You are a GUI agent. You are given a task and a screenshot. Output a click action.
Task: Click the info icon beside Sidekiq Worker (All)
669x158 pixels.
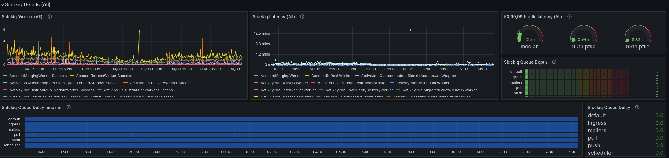point(50,17)
